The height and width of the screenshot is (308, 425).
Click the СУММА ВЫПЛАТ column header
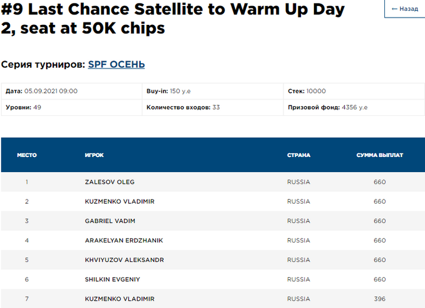click(x=379, y=155)
